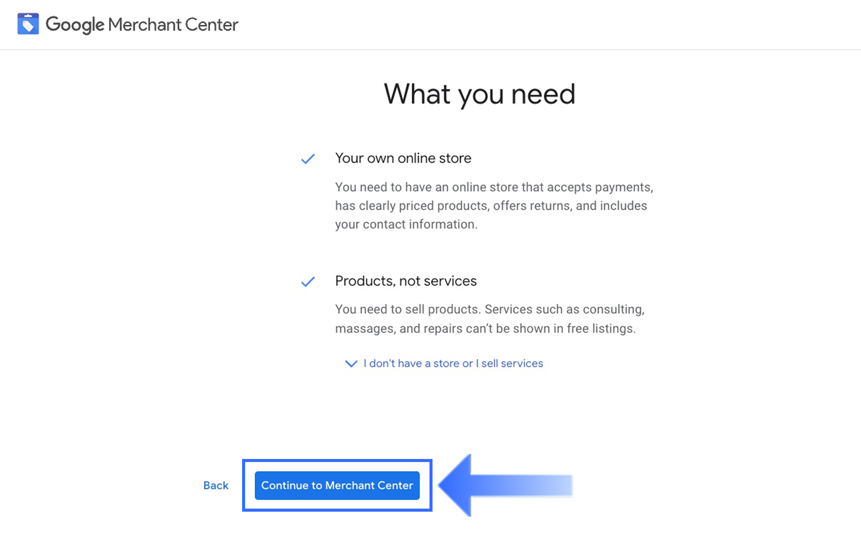Screen dimensions: 861x537
Task: Expand the chevron next to "I don't have a store"
Action: coord(351,364)
